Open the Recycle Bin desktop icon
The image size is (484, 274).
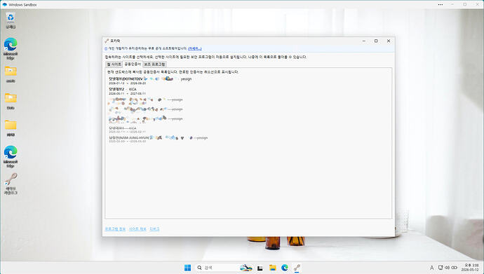pos(11,20)
